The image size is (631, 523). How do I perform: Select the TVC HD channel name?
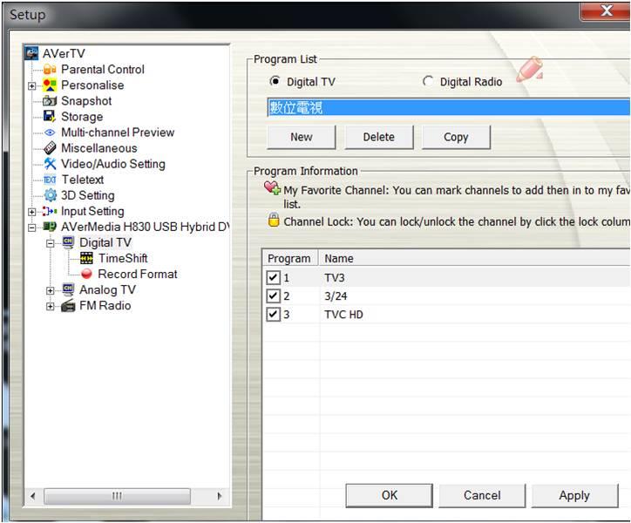(x=343, y=315)
